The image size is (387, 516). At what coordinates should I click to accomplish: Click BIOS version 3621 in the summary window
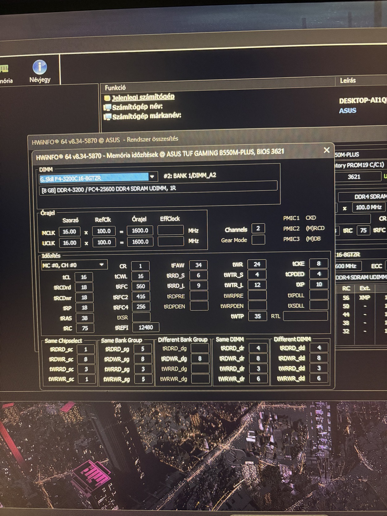[x=354, y=177]
